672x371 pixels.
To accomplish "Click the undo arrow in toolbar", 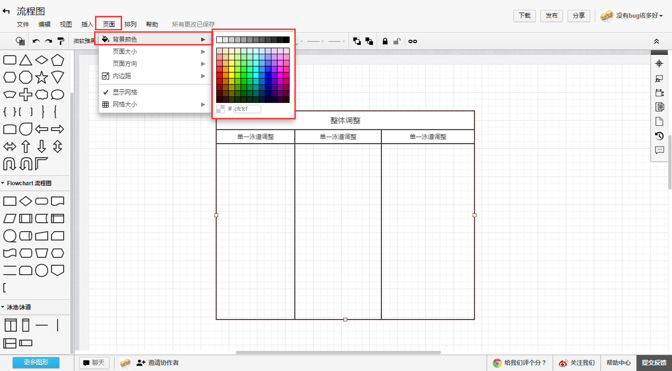I will pos(36,41).
